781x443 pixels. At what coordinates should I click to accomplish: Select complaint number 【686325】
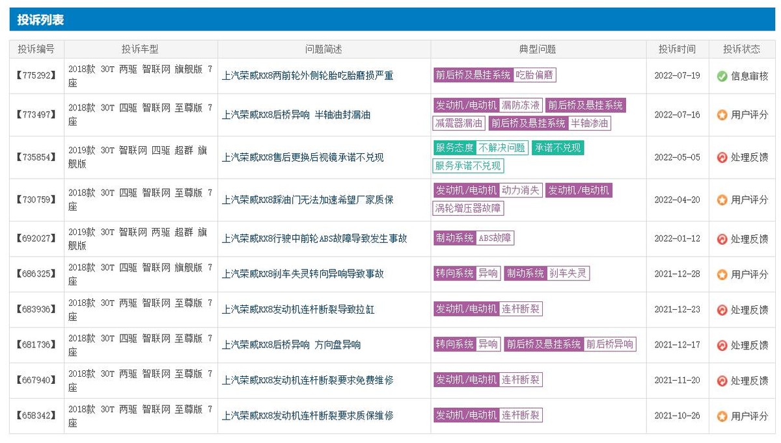point(36,275)
